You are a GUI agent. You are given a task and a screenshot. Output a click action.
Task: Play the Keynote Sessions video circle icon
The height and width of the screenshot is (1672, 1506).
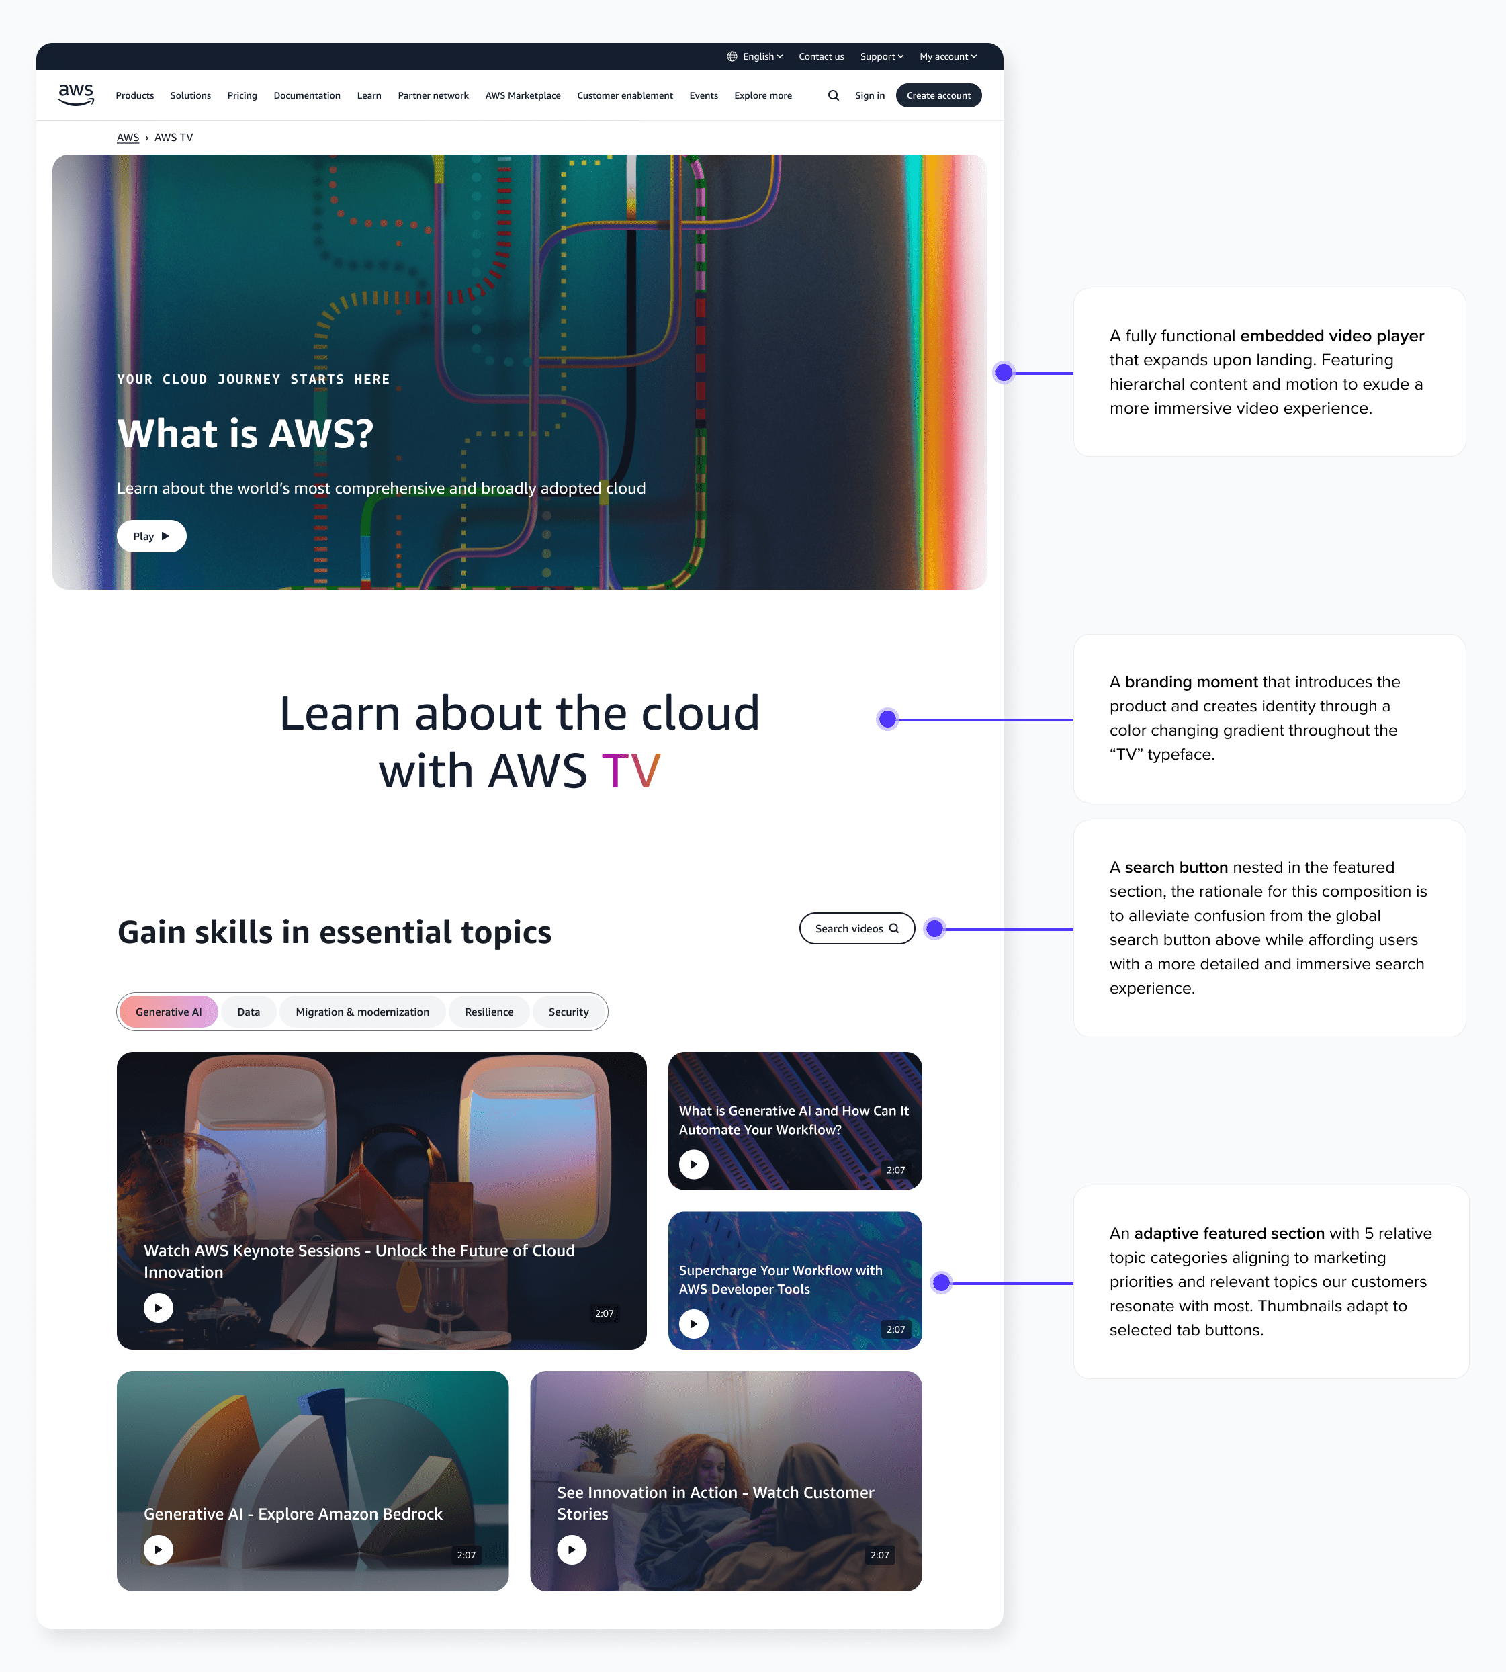click(x=158, y=1307)
